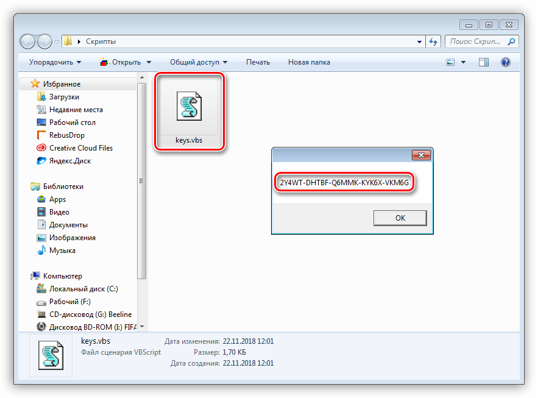Open the Загрузки folder in favorites
538x398 pixels.
tap(64, 97)
